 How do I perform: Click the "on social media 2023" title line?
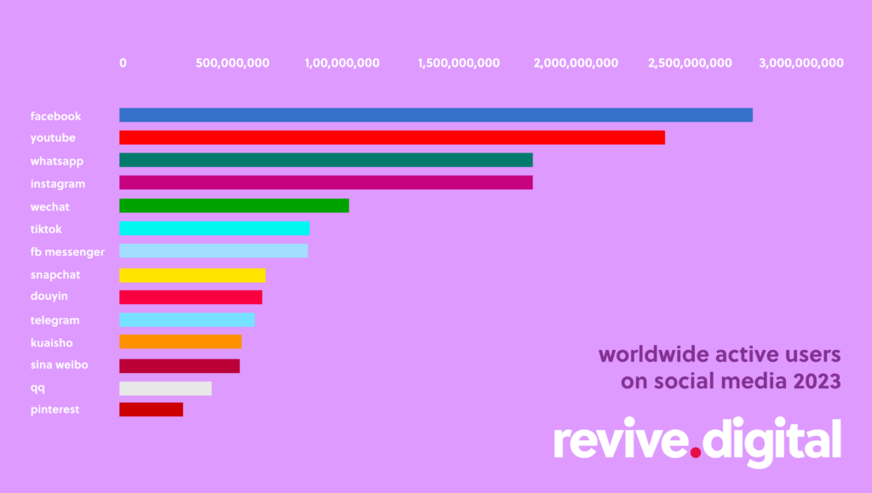tap(731, 381)
